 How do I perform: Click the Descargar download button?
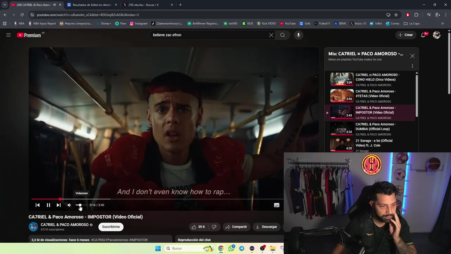coord(266,227)
